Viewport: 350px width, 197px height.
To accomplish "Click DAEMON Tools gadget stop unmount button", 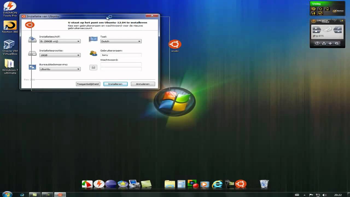I will pyautogui.click(x=317, y=31).
